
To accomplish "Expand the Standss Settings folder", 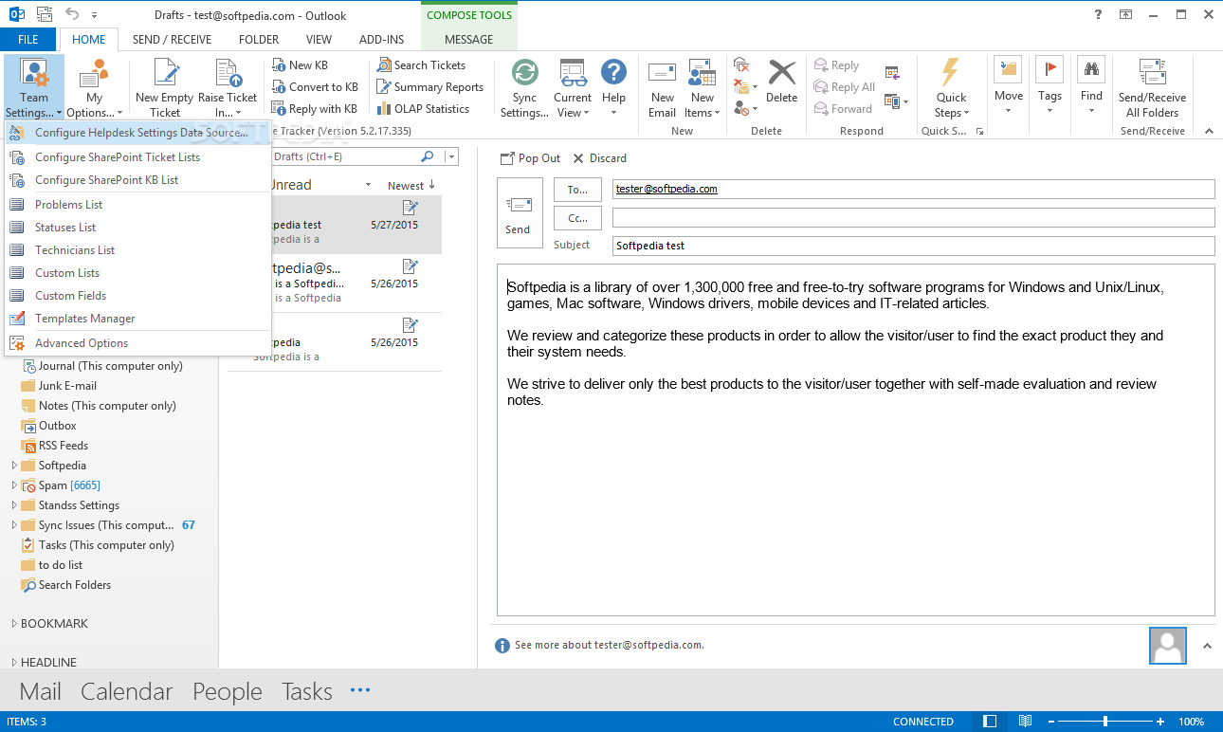I will [14, 505].
